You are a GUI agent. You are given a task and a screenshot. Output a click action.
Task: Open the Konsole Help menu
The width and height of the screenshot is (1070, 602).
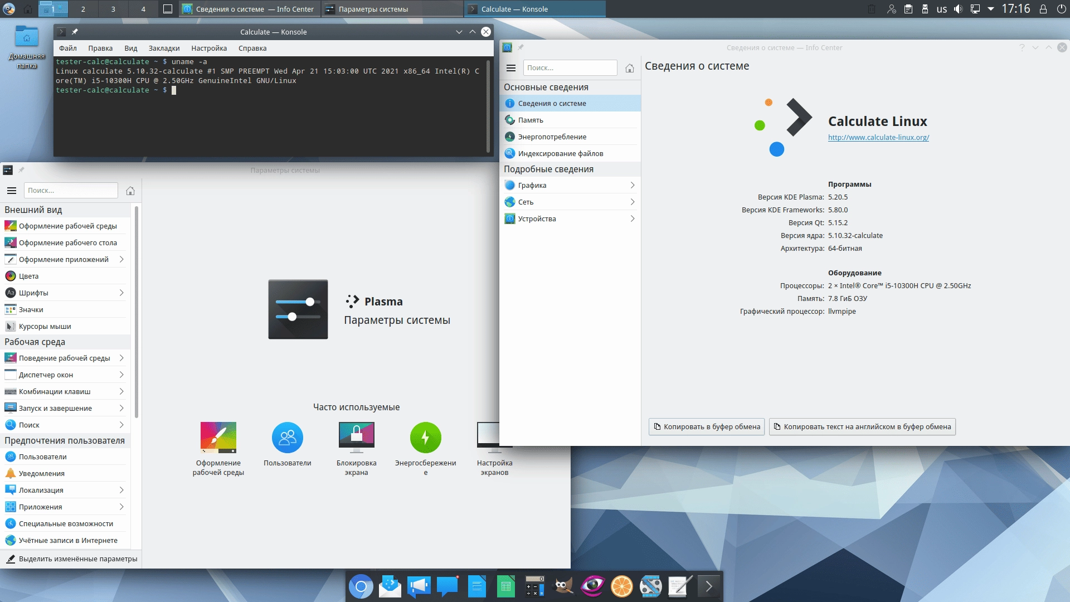[x=252, y=48]
